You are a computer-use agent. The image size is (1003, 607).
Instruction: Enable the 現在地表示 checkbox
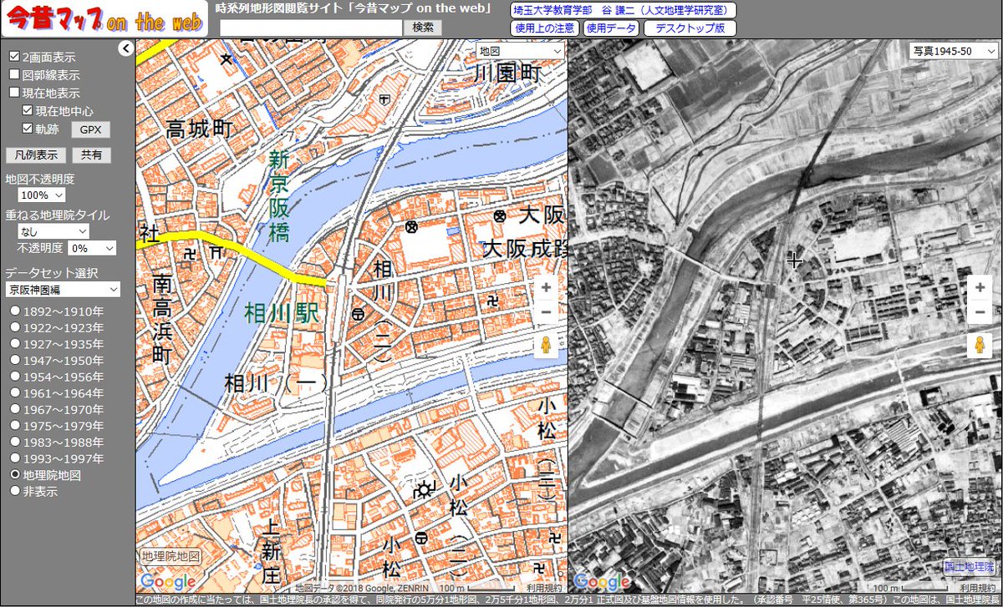[13, 93]
